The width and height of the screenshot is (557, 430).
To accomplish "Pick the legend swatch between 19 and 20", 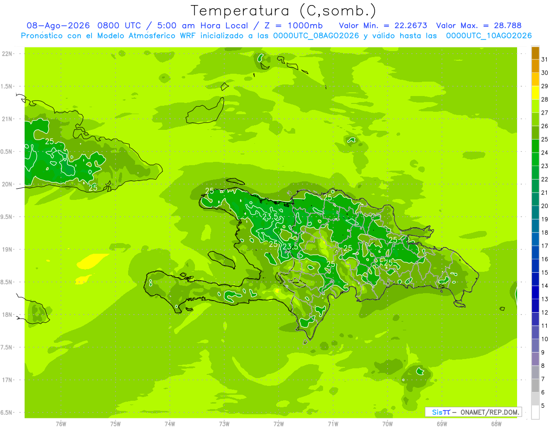I will [x=535, y=212].
